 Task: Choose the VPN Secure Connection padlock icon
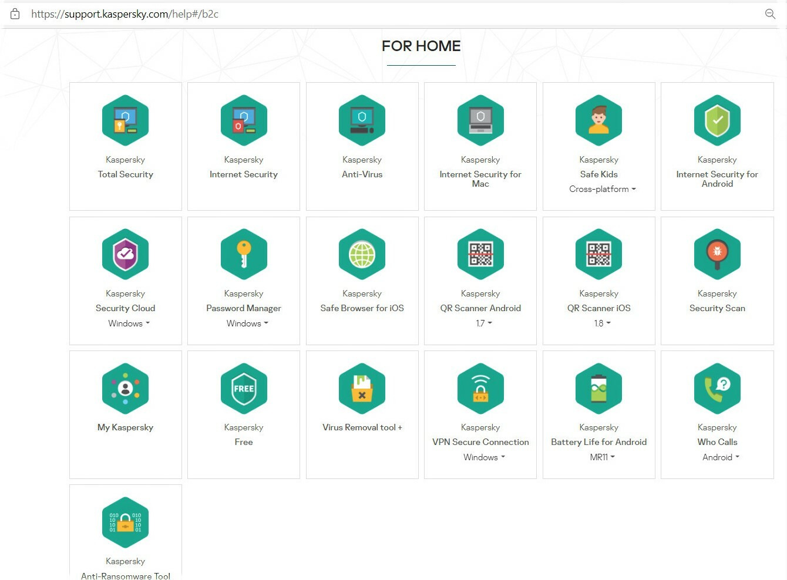480,389
